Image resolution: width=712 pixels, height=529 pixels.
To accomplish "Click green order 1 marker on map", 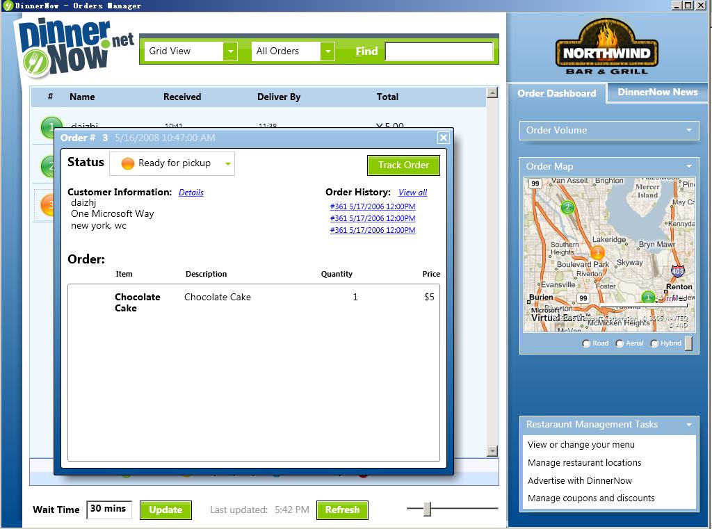I will pos(648,297).
